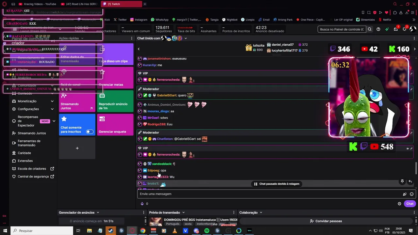
Task: Open the whispers chat bubble icon
Action: tap(404, 29)
